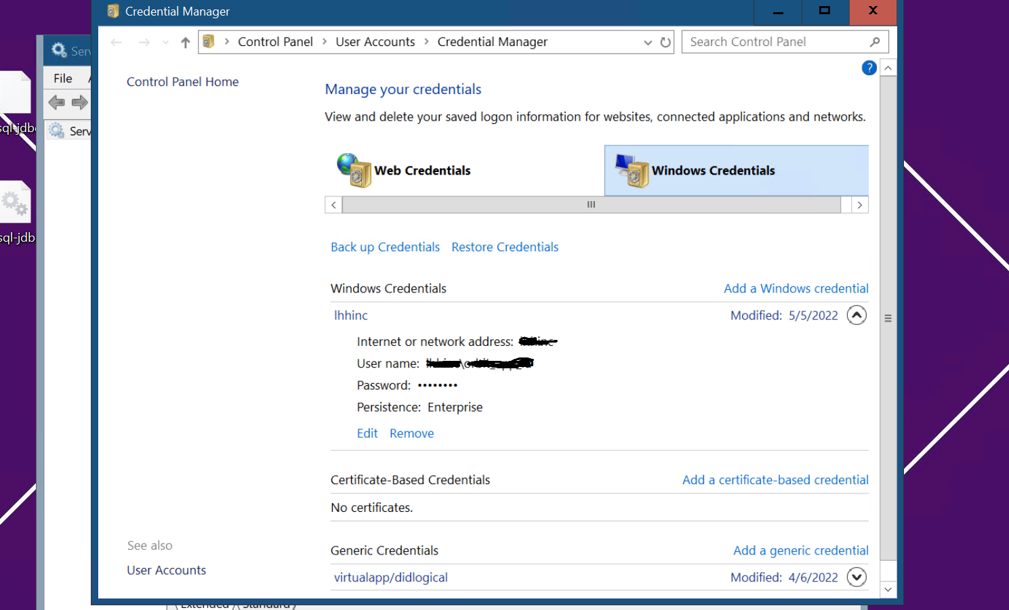Click the forward navigation arrow
The height and width of the screenshot is (610, 1009).
click(x=144, y=42)
